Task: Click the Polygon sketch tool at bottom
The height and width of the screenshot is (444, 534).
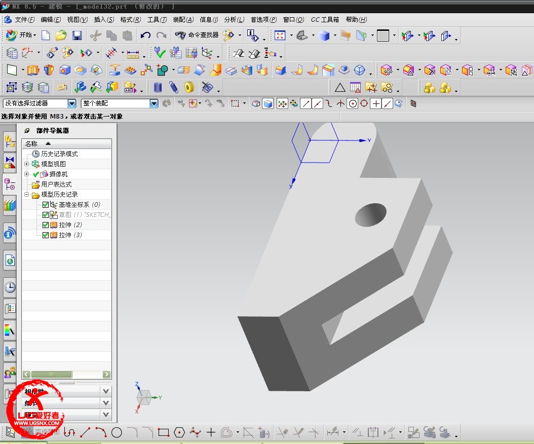Action: (179, 432)
